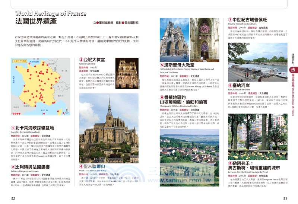The image size is (298, 204).
Task: Click page number 33
Action: tap(285, 198)
